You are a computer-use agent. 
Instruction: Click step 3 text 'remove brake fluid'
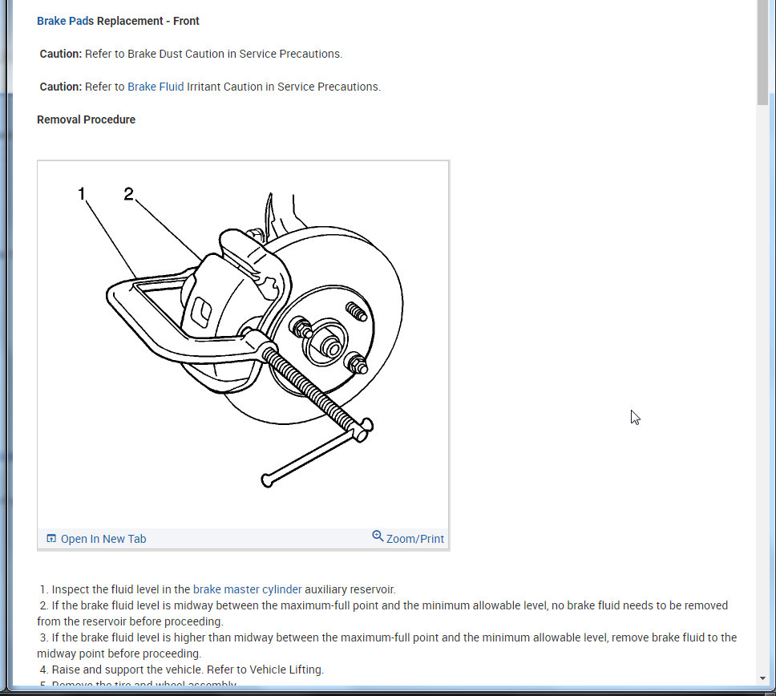click(387, 645)
